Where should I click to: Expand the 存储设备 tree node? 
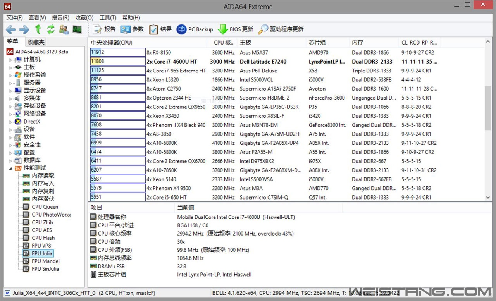11,106
